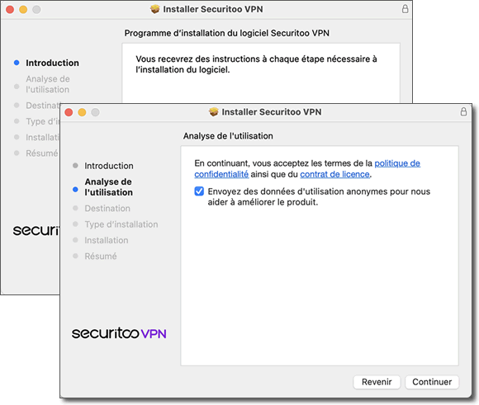
Task: Click the package icon in back window title
Action: (x=155, y=9)
